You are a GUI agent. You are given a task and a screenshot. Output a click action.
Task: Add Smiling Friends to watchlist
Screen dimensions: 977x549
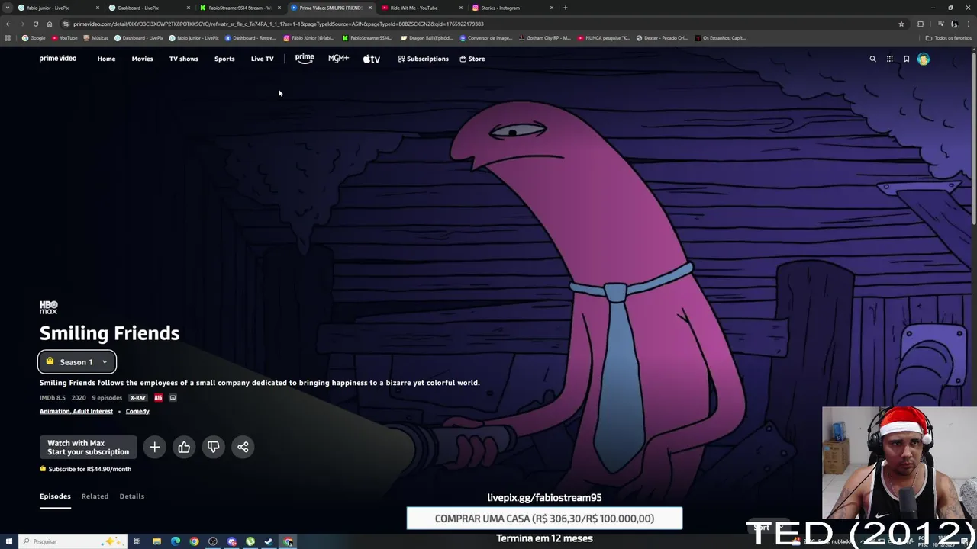pyautogui.click(x=154, y=447)
